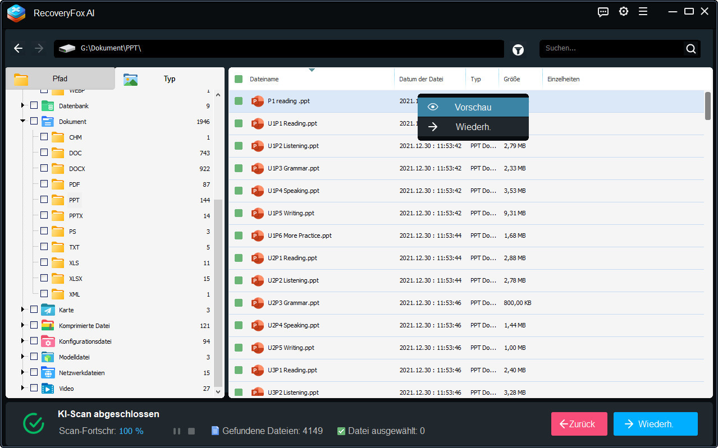The height and width of the screenshot is (448, 718).
Task: Select the DOC folder in tree
Action: pyautogui.click(x=75, y=153)
